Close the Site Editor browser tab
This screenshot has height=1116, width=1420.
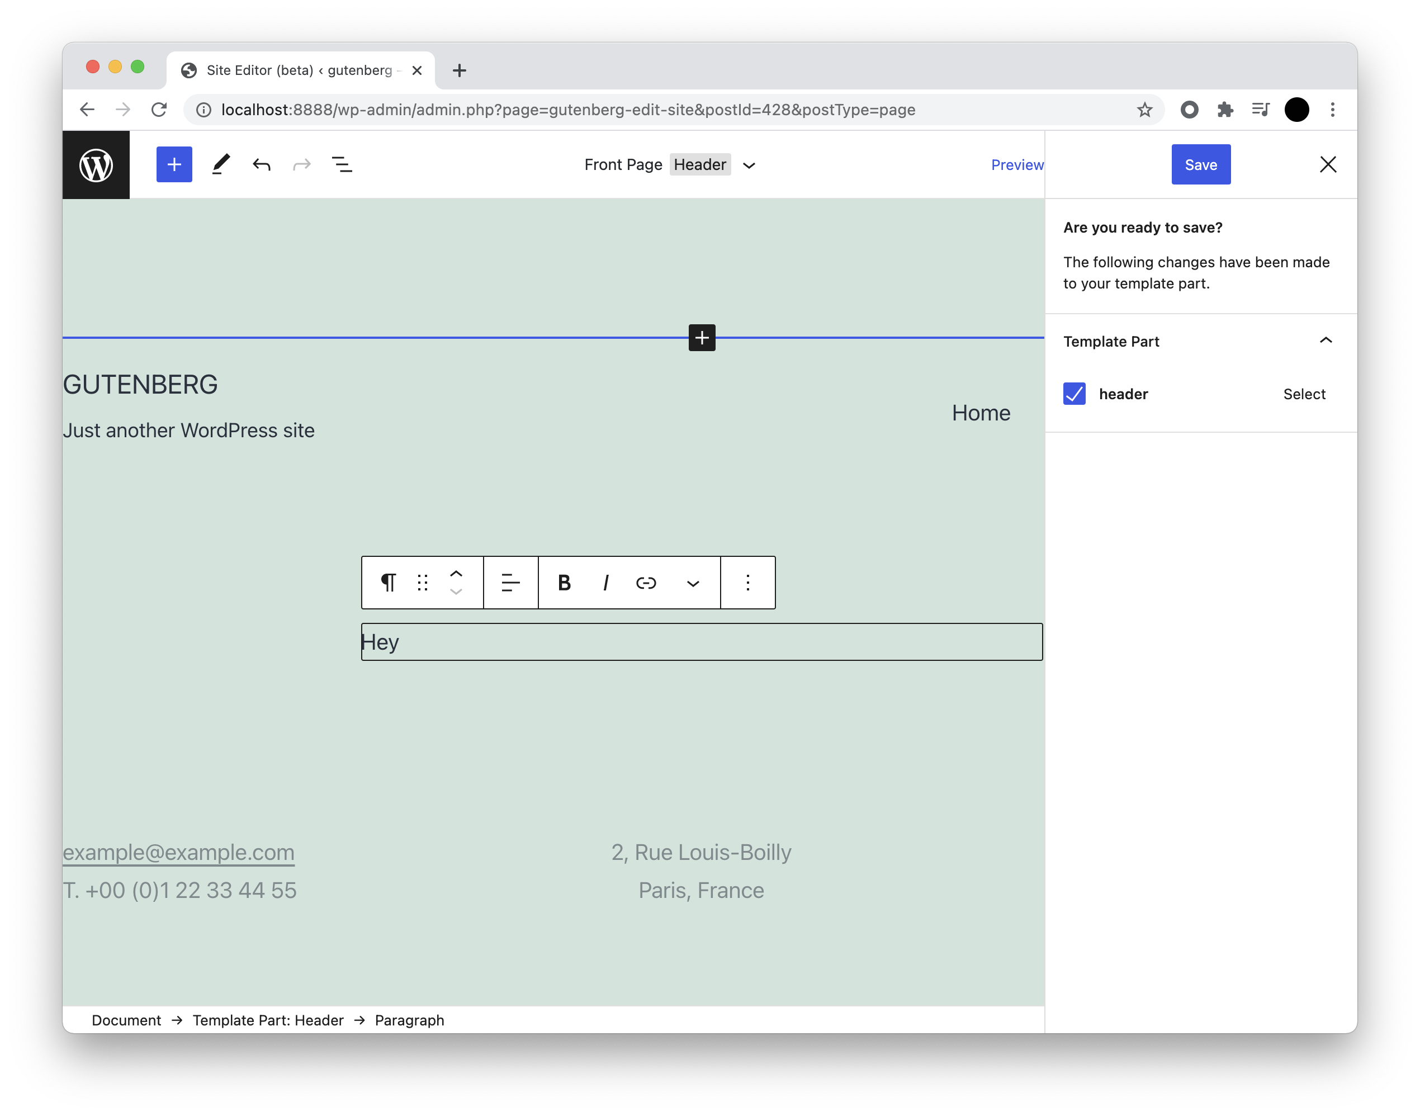(x=416, y=70)
